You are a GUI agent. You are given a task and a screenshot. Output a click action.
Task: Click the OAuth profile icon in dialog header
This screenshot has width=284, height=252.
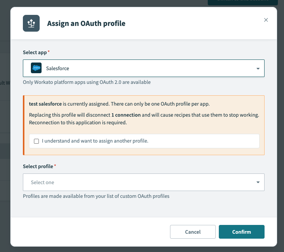point(31,23)
